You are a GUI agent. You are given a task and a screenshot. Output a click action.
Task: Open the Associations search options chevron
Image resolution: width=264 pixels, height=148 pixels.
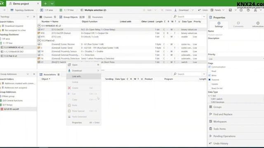coord(204,74)
